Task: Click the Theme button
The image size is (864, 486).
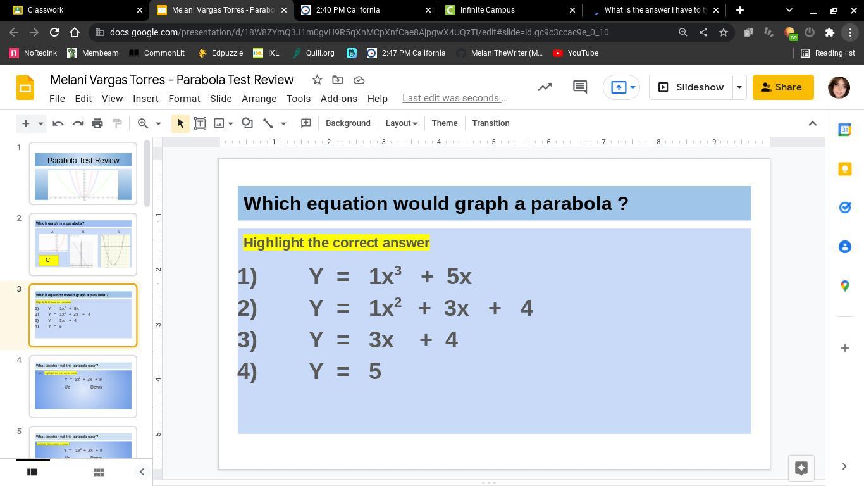Action: (x=445, y=123)
